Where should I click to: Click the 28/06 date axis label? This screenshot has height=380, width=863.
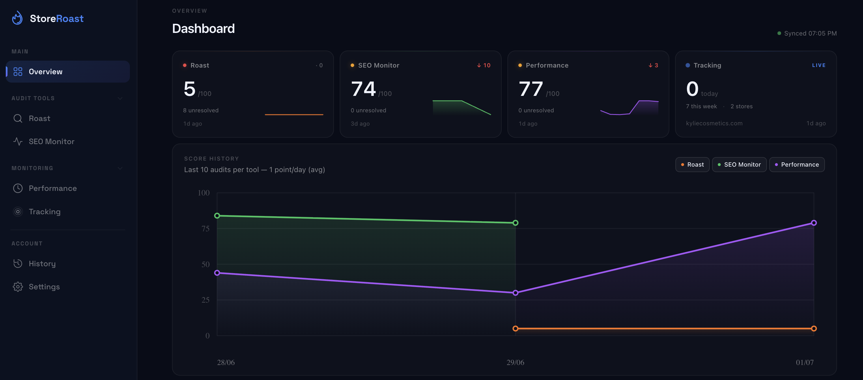pos(226,362)
